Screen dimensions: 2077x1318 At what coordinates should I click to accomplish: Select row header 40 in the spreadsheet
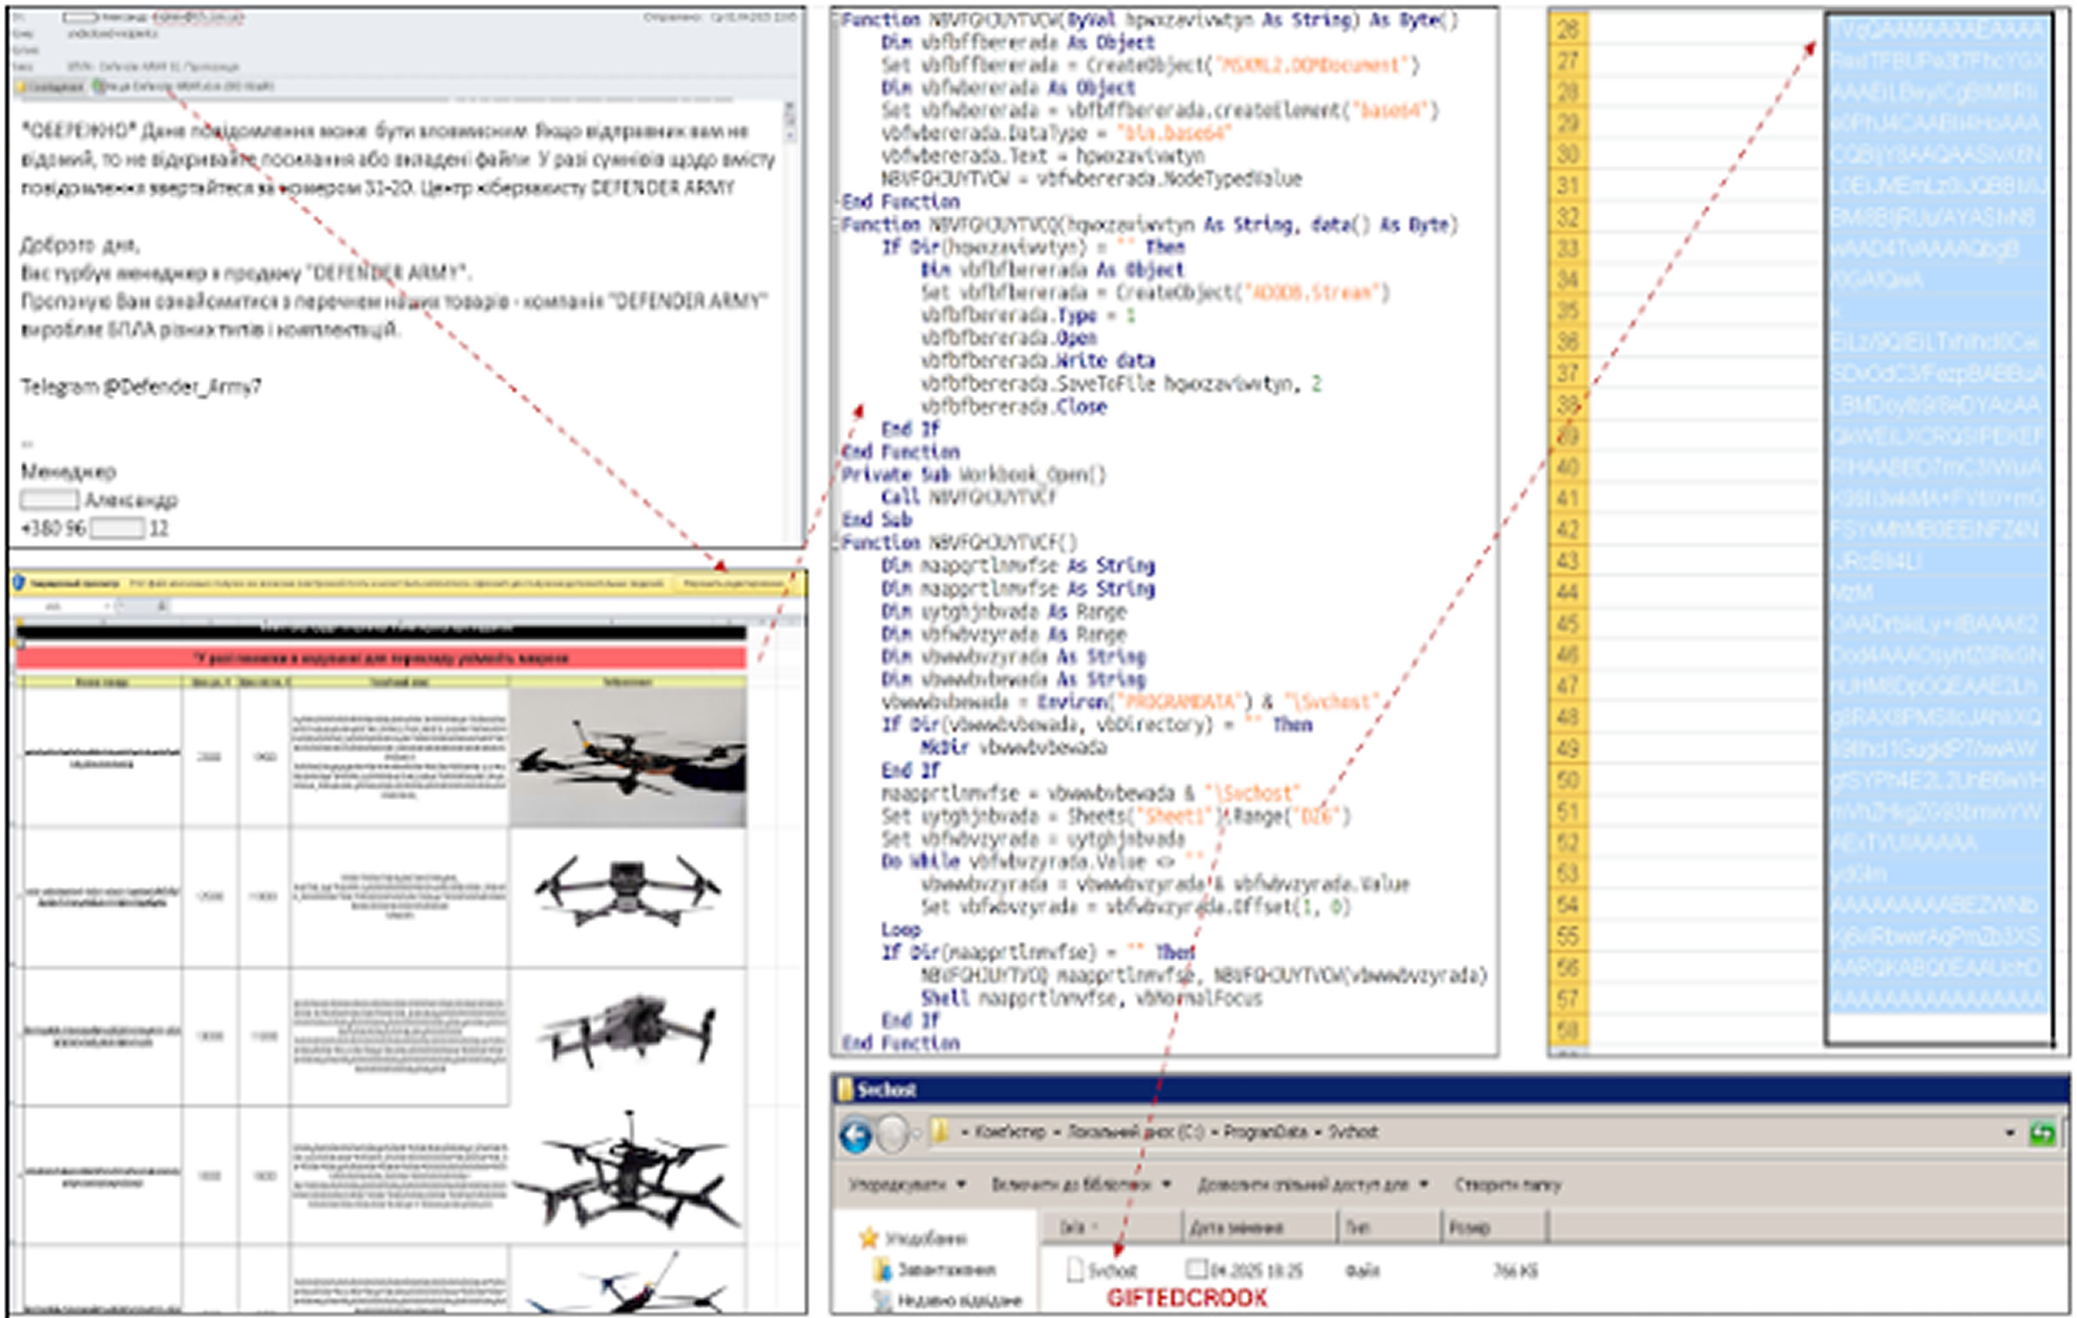(x=1568, y=467)
